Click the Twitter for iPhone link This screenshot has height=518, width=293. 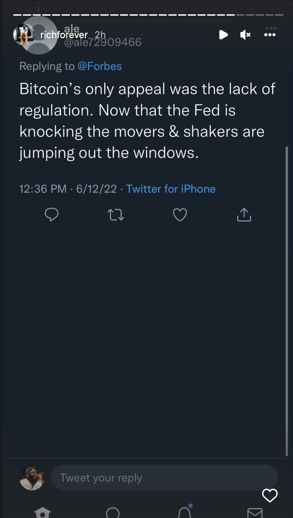point(171,189)
